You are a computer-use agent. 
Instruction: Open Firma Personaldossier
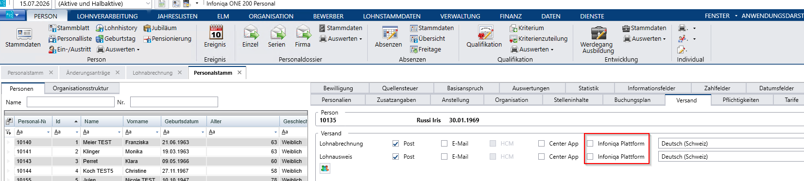pyautogui.click(x=303, y=36)
